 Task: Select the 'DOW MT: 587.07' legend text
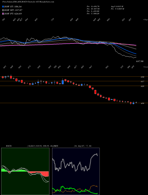(13, 10)
